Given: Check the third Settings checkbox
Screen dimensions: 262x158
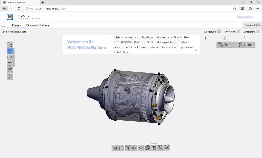Looking at the screenshot, I should tap(258, 31).
